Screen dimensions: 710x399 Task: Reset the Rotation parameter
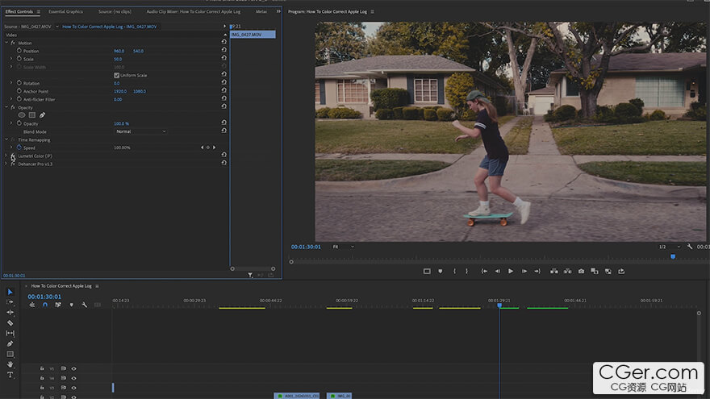click(x=223, y=82)
